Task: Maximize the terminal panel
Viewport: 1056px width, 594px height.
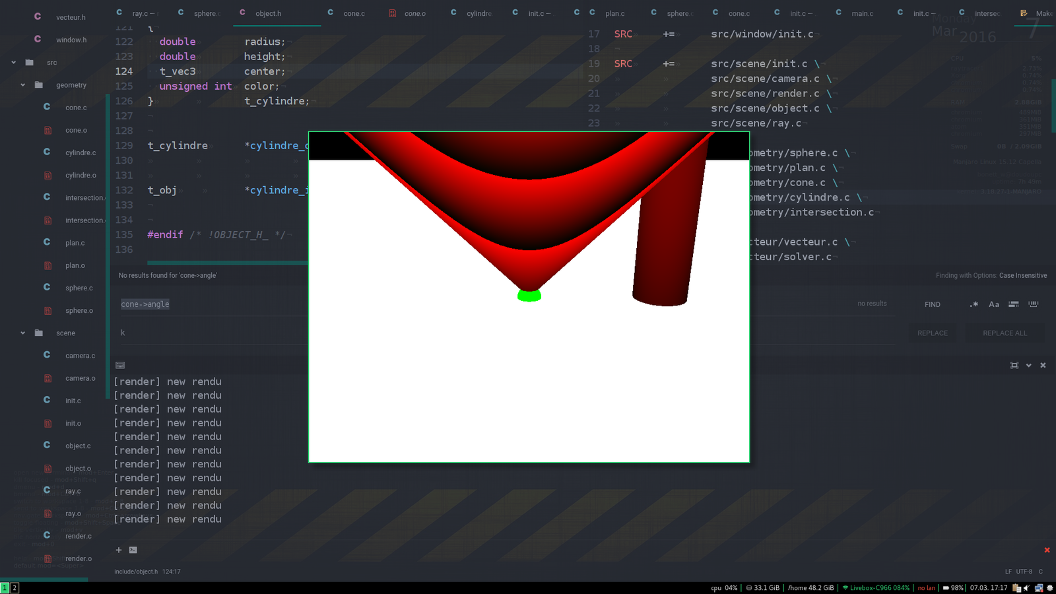Action: [x=1014, y=366]
